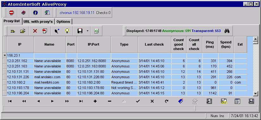The width and height of the screenshot is (261, 120).
Task: Click the floppy disk save icon
Action: click(x=80, y=31)
